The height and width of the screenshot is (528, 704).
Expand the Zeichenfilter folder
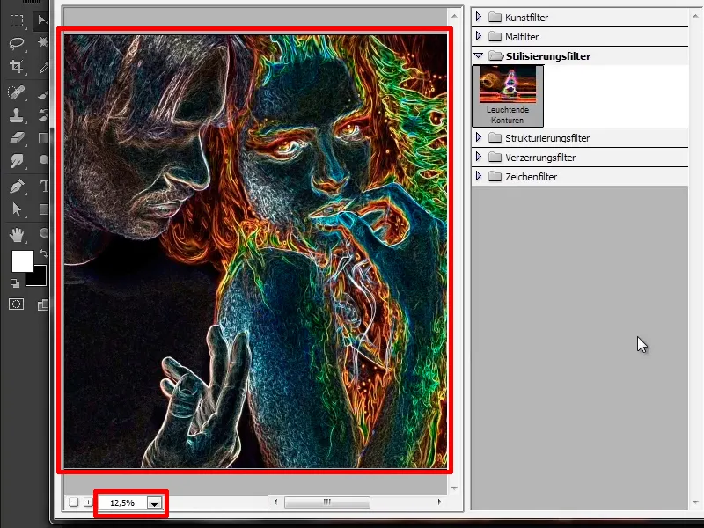tap(479, 176)
